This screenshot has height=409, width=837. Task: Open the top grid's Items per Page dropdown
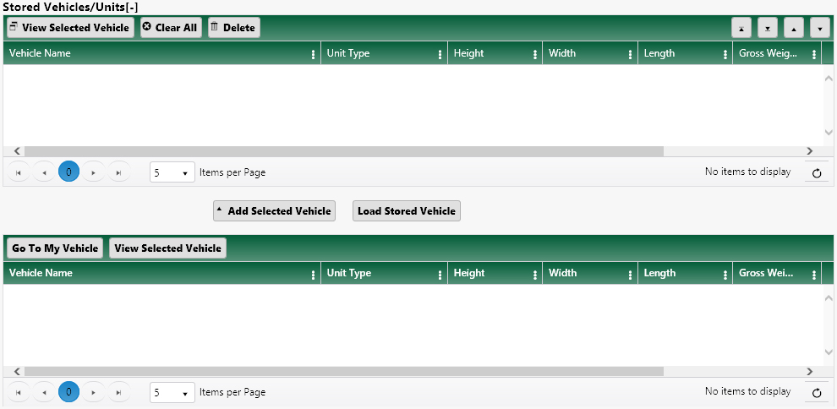(172, 172)
